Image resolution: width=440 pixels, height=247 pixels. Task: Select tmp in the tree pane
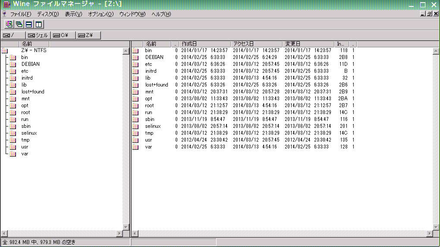(x=25, y=140)
